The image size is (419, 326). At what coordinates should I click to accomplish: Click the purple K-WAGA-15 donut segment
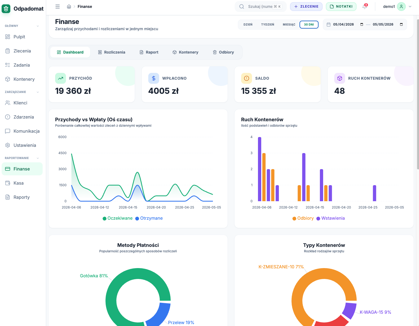point(349,310)
